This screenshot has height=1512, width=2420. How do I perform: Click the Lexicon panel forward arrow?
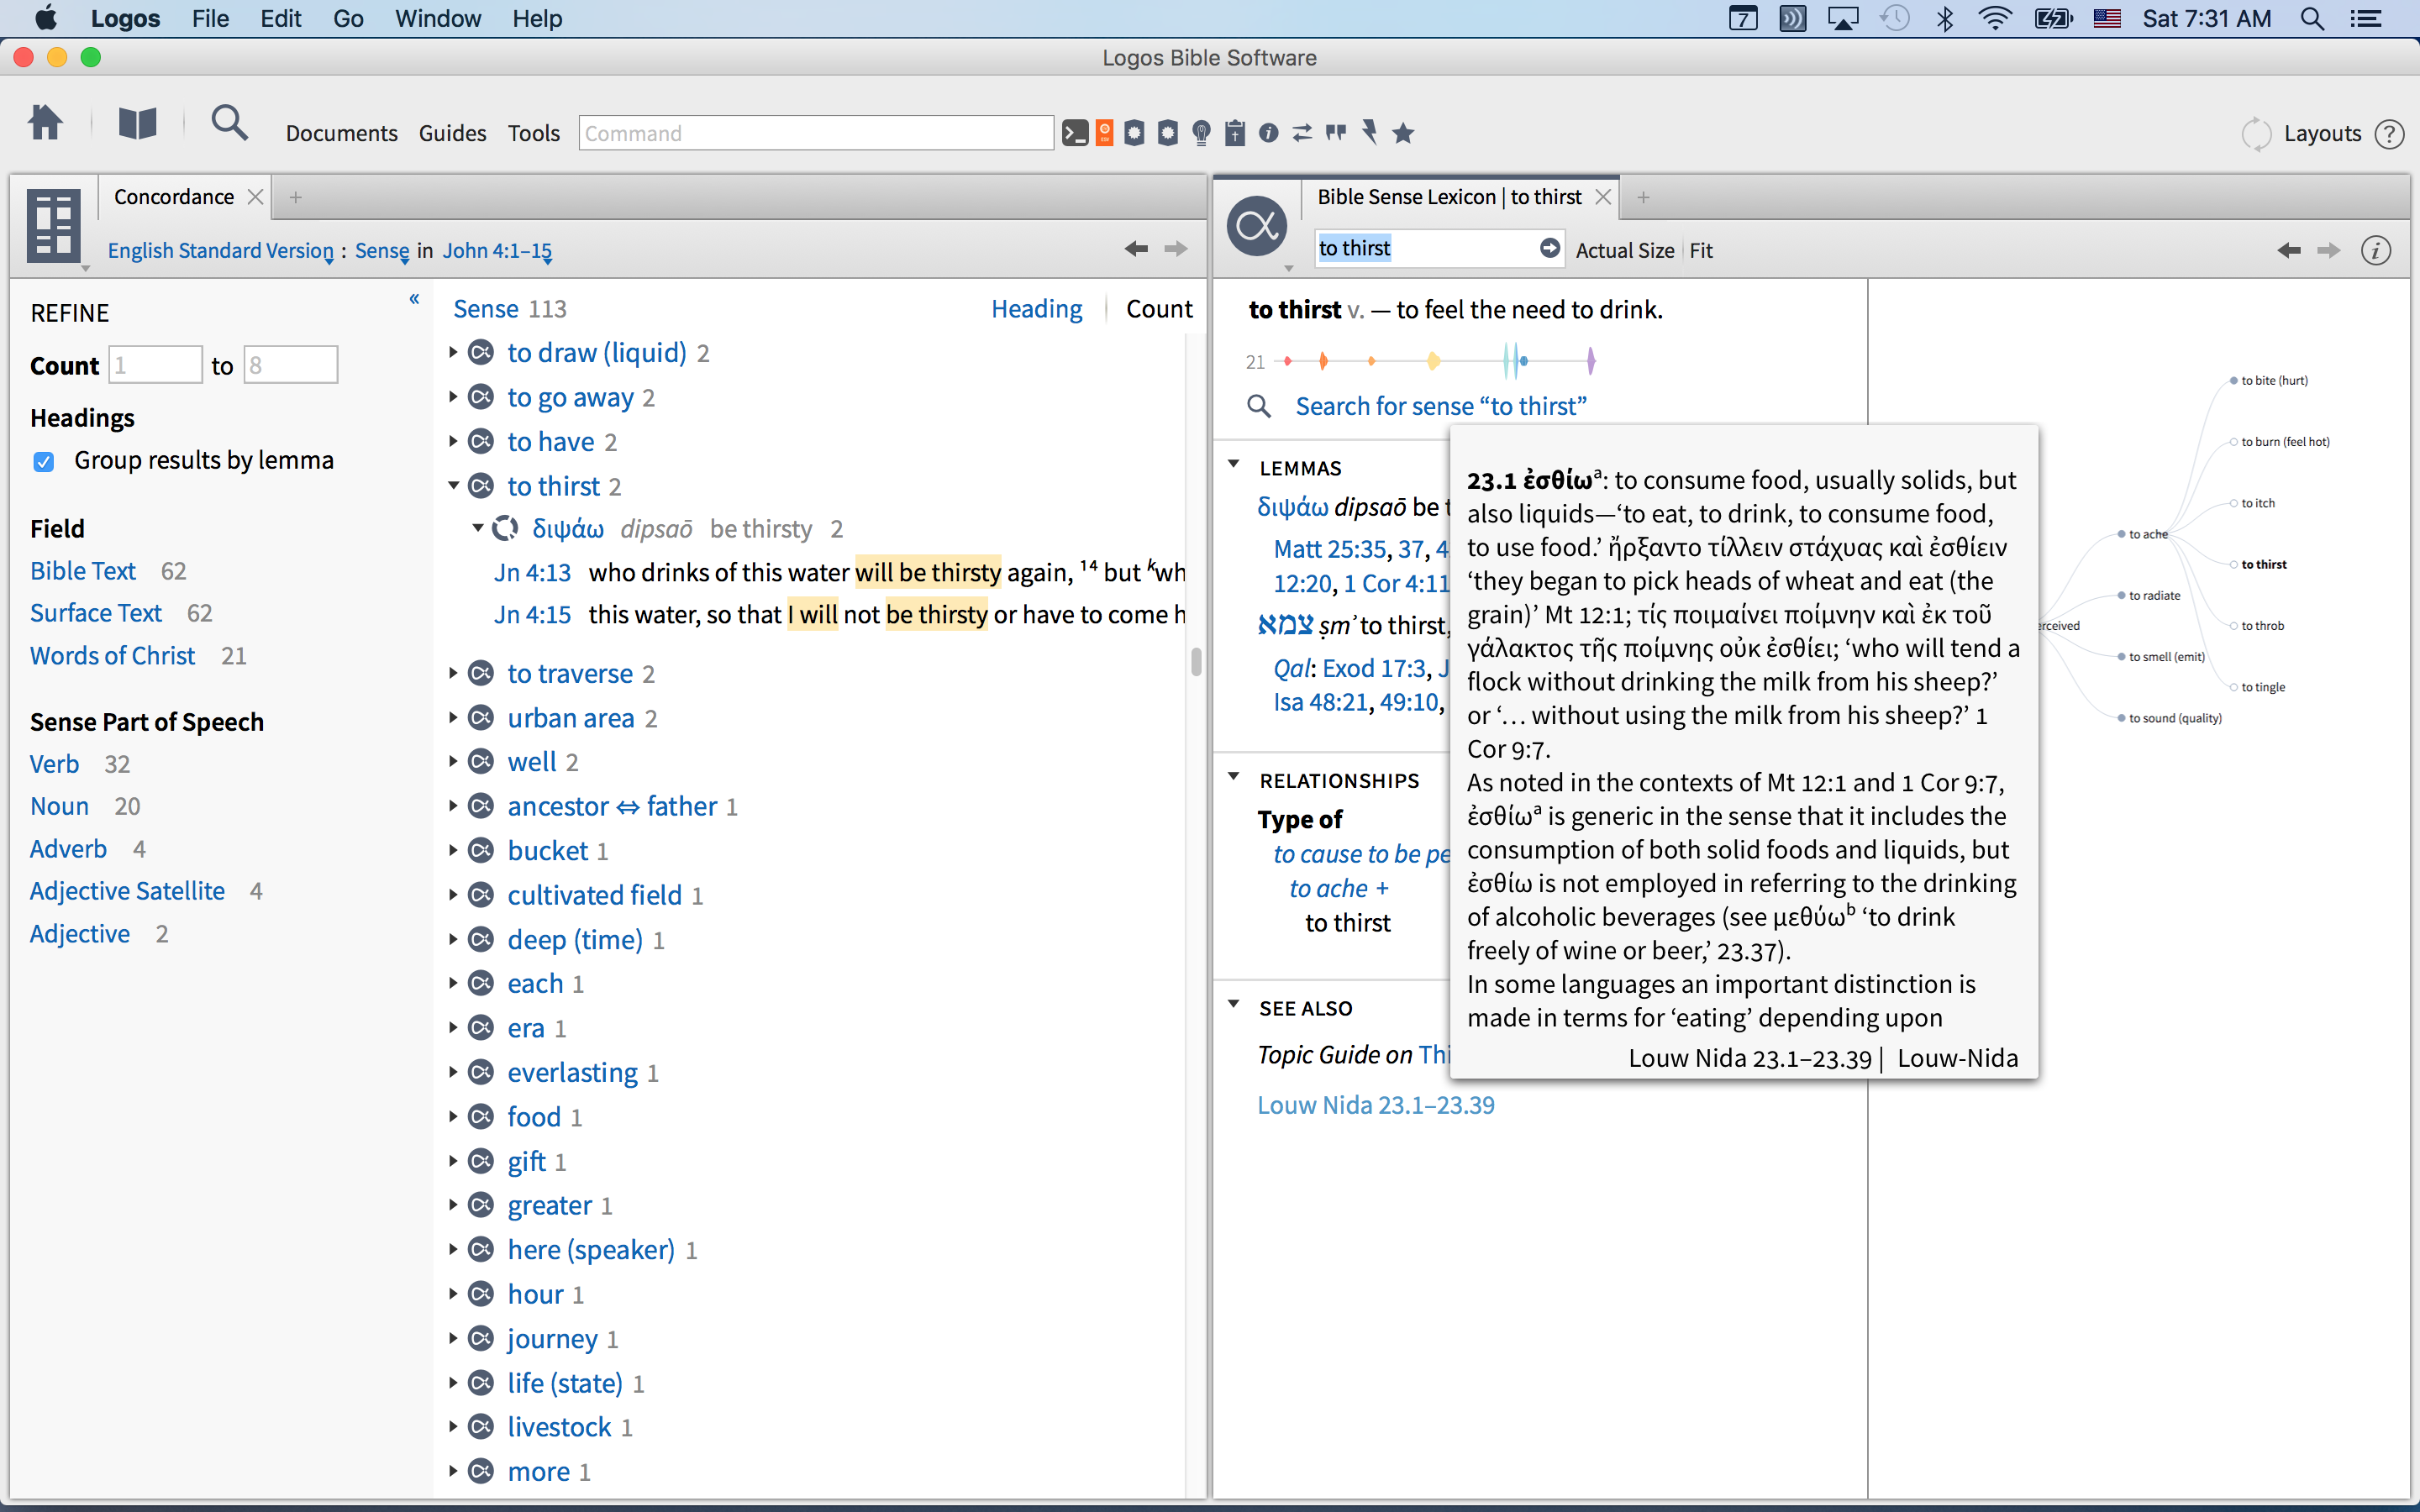pyautogui.click(x=2329, y=250)
